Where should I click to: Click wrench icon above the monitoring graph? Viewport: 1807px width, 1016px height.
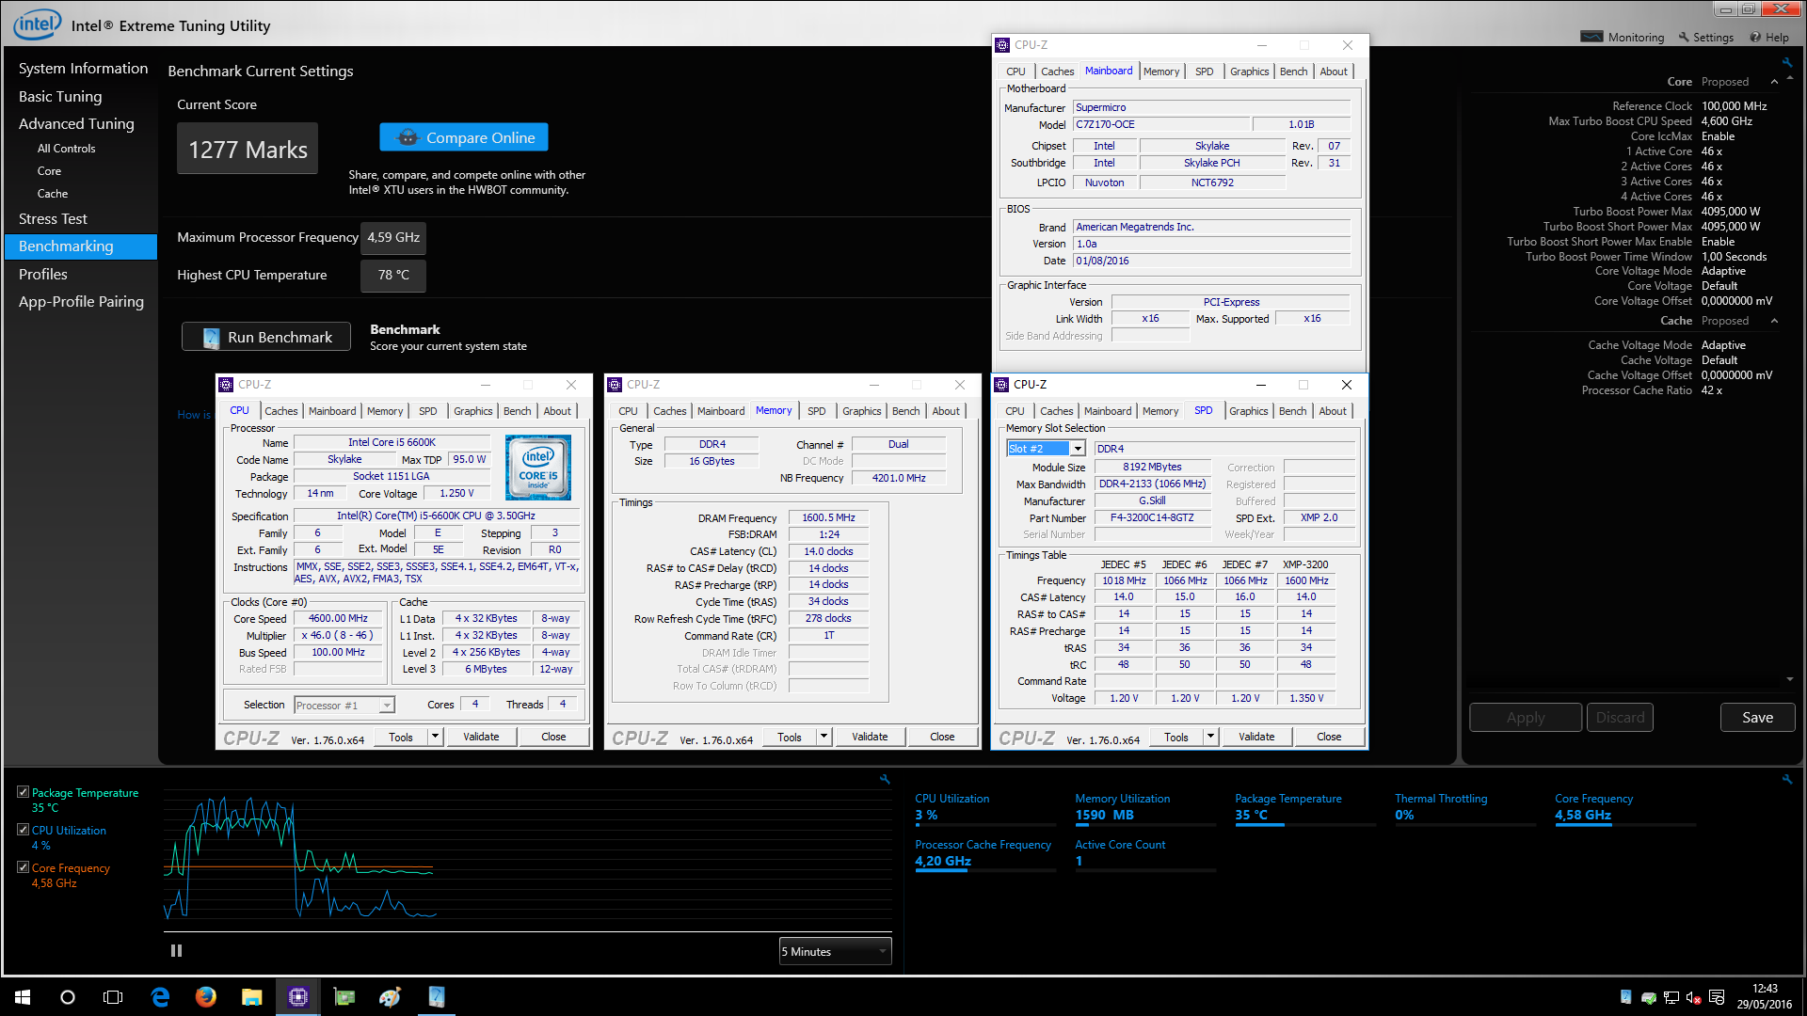click(885, 779)
